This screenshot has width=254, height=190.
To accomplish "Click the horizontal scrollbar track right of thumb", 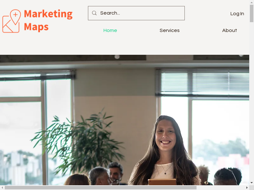I will click(221, 187).
